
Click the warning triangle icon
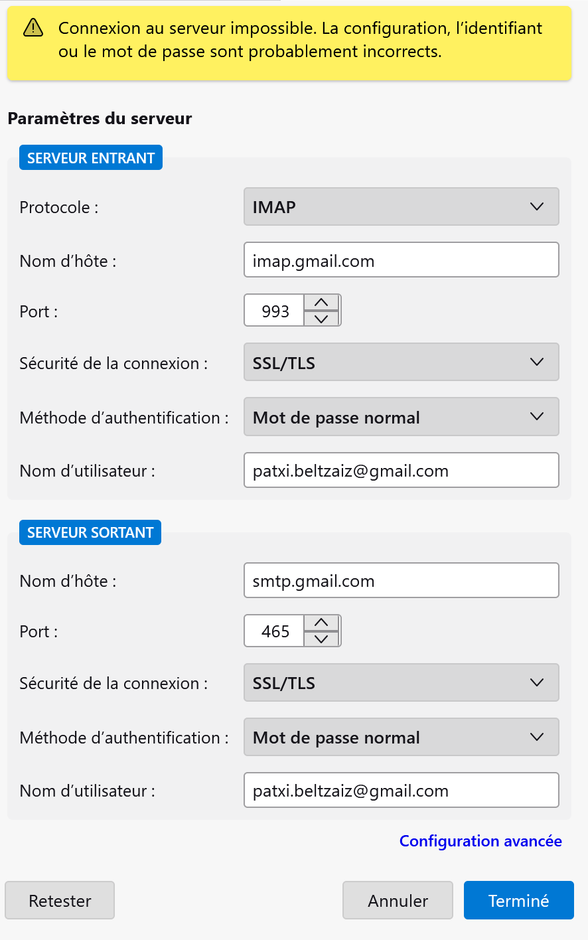click(33, 28)
